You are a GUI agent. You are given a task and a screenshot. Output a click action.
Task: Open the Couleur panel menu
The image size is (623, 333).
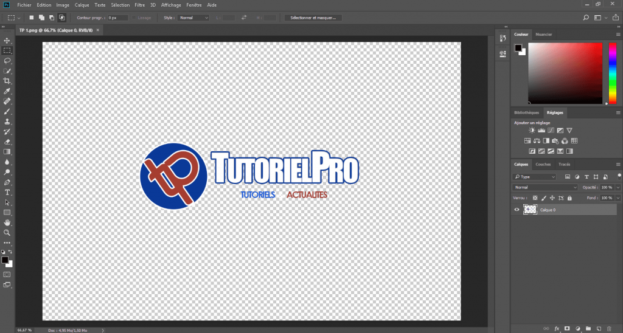pyautogui.click(x=618, y=35)
